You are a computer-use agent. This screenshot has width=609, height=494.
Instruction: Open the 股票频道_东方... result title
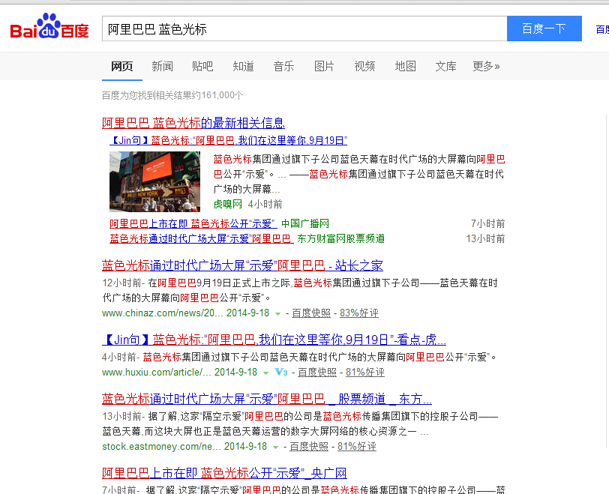coord(267,399)
